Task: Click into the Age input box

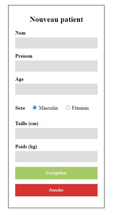Action: coord(56,89)
